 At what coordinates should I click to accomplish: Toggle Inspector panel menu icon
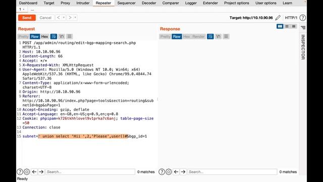click(x=303, y=28)
